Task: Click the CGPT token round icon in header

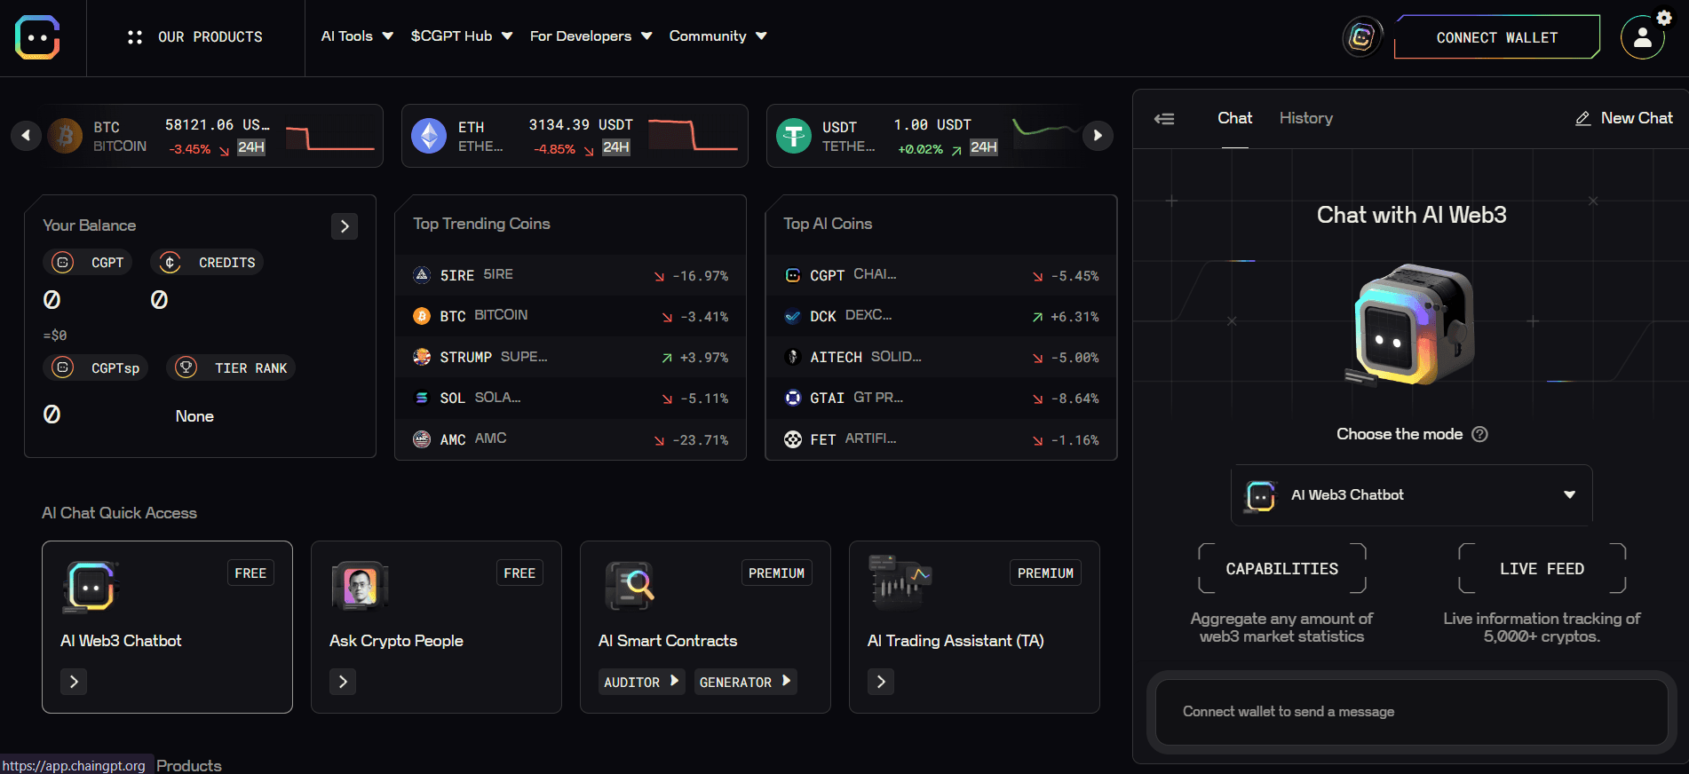Action: [x=1361, y=37]
